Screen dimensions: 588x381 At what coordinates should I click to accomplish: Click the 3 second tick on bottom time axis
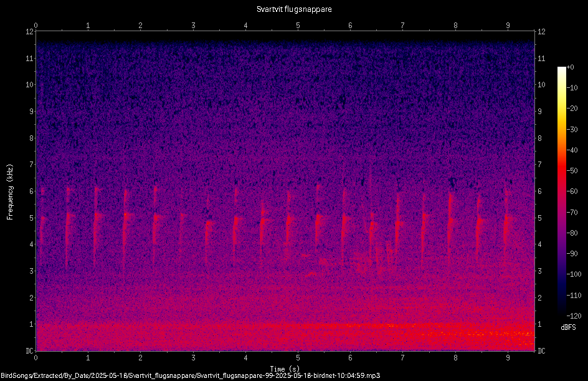193,358
